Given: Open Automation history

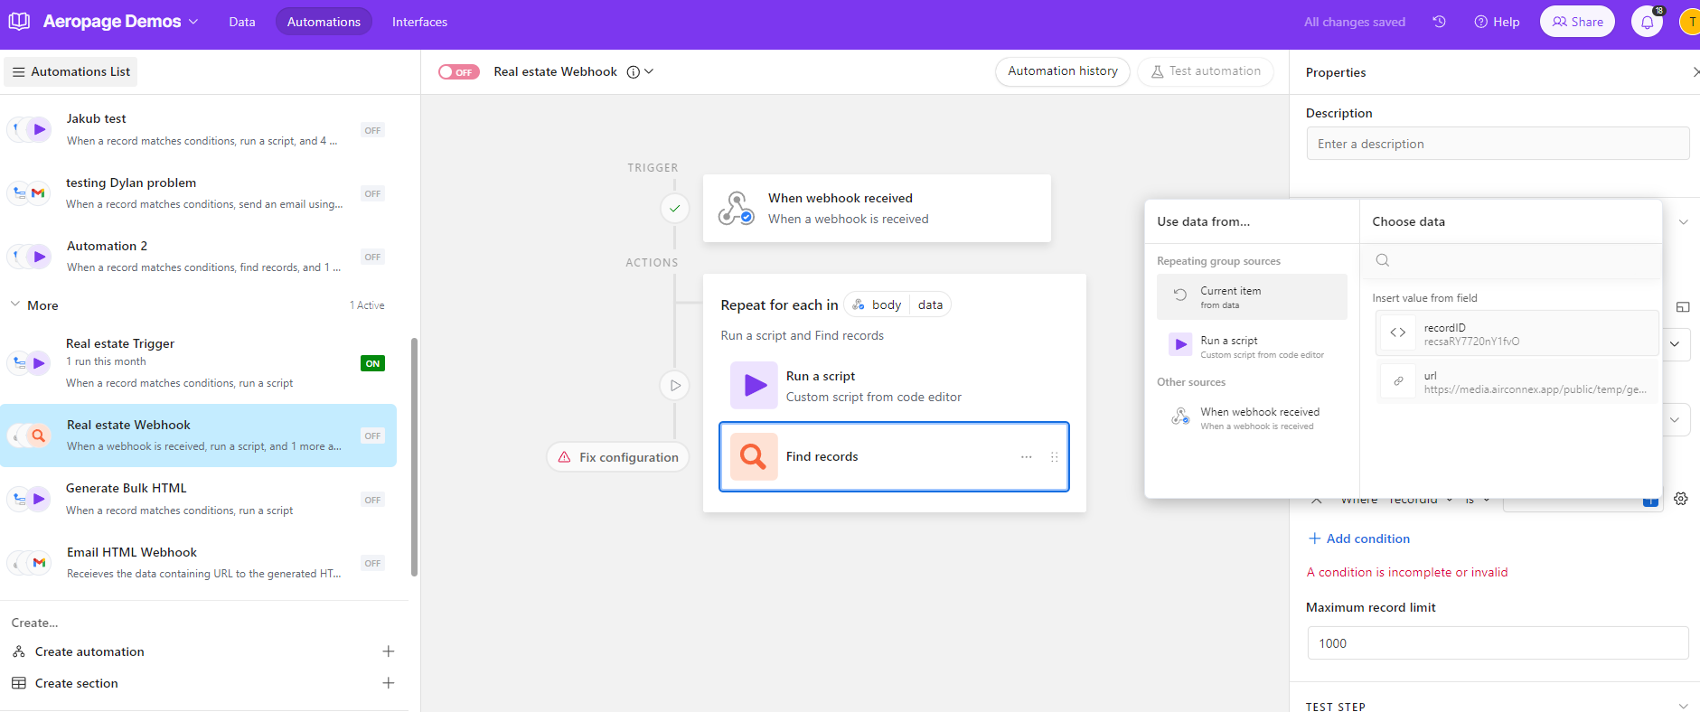Looking at the screenshot, I should (x=1063, y=71).
